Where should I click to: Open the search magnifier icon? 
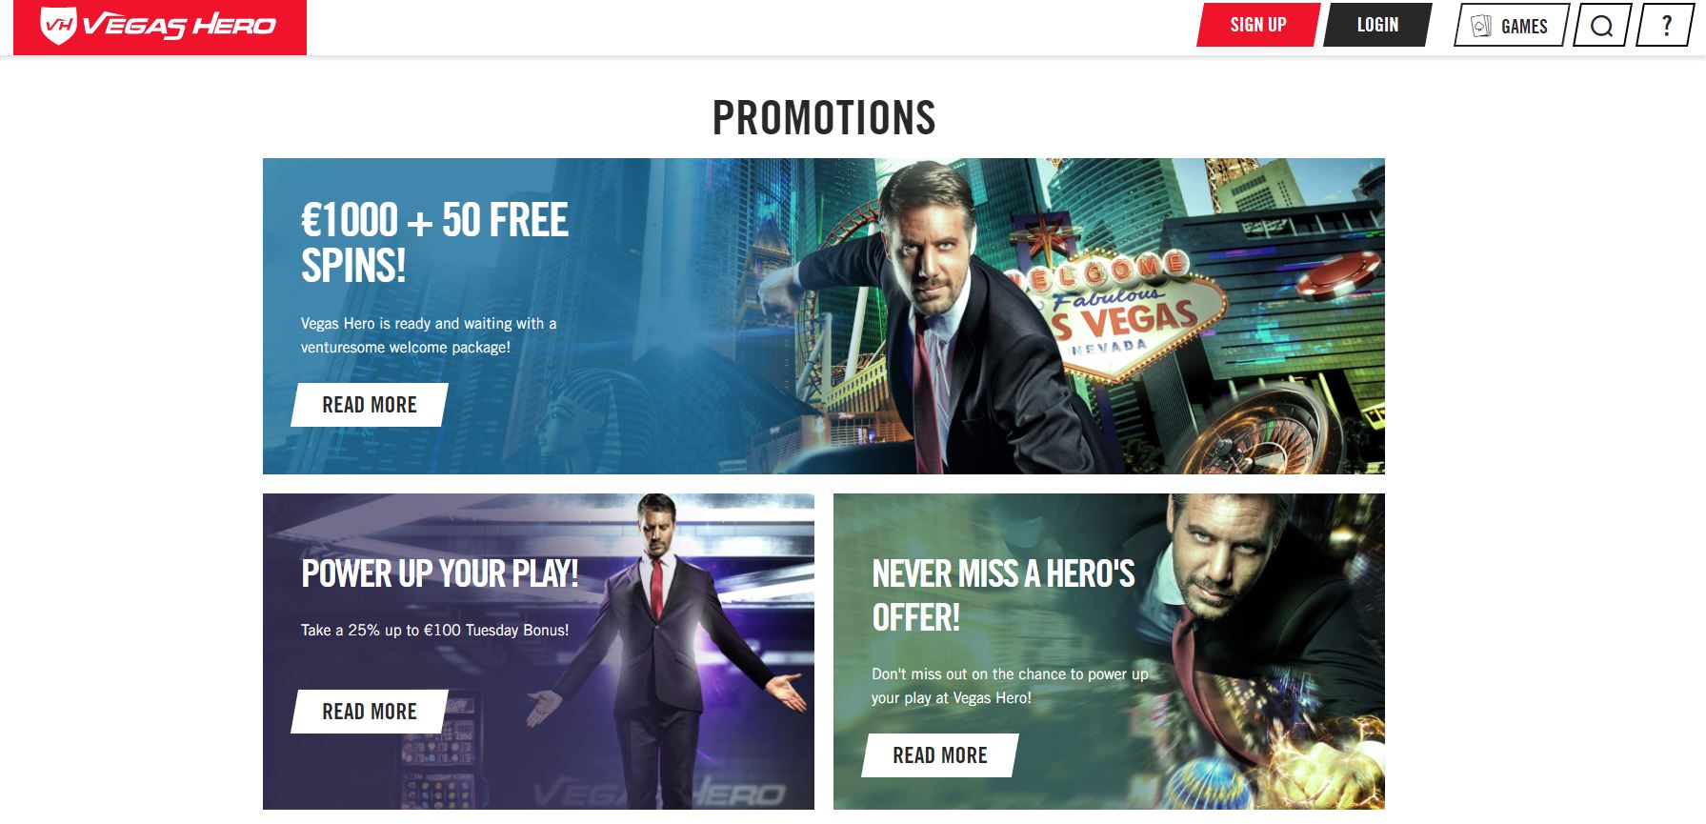click(1602, 26)
